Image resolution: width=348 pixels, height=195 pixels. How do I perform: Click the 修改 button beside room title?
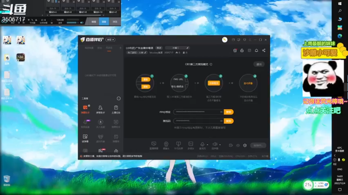(x=159, y=48)
